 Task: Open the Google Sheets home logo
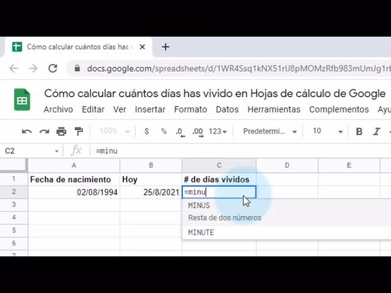click(22, 99)
